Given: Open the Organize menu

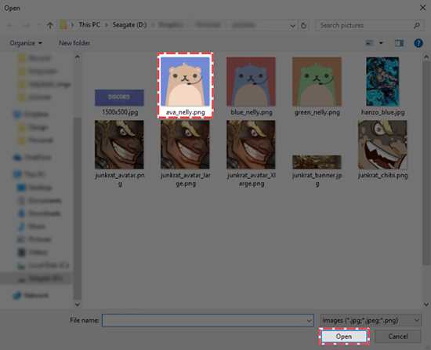Looking at the screenshot, I should 26,43.
